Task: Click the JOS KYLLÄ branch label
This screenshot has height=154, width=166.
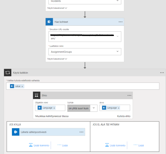Action: 15,124
